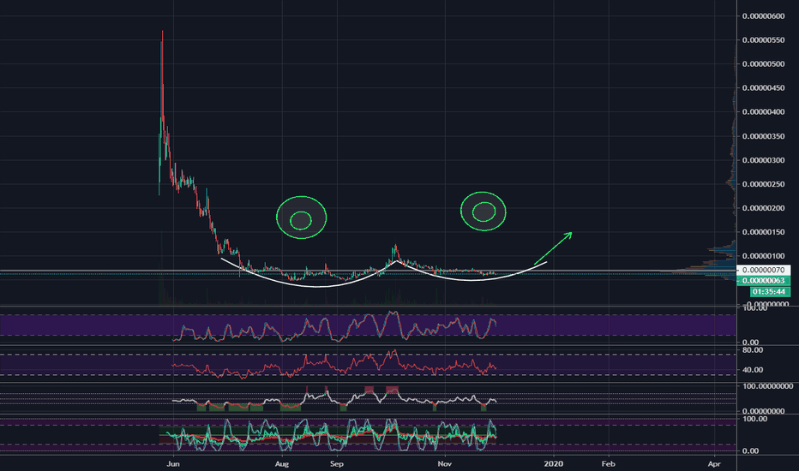799x471 pixels.
Task: Click the 0.00000500 price axis label
Action: [763, 63]
